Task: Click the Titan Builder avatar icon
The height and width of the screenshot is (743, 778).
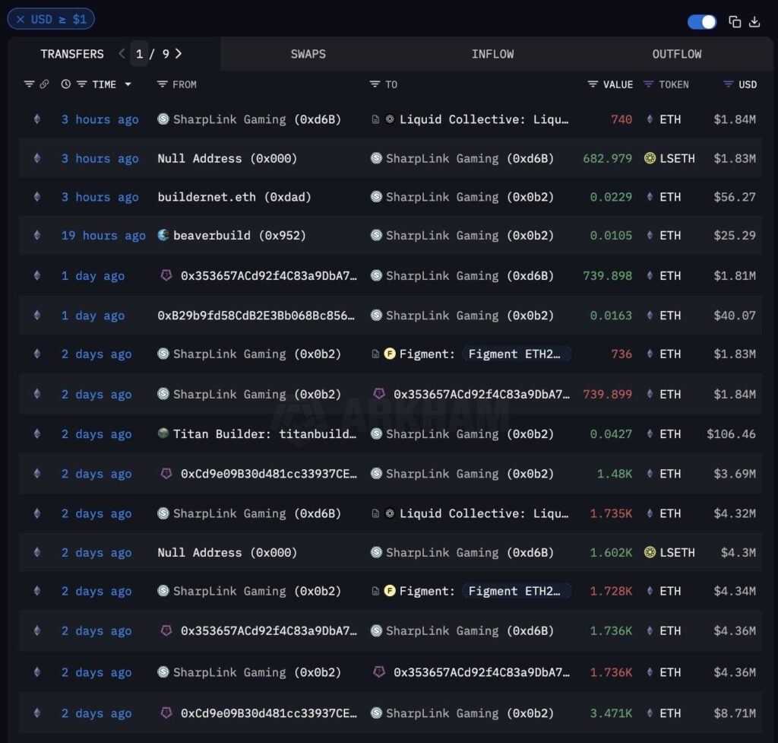Action: point(163,433)
